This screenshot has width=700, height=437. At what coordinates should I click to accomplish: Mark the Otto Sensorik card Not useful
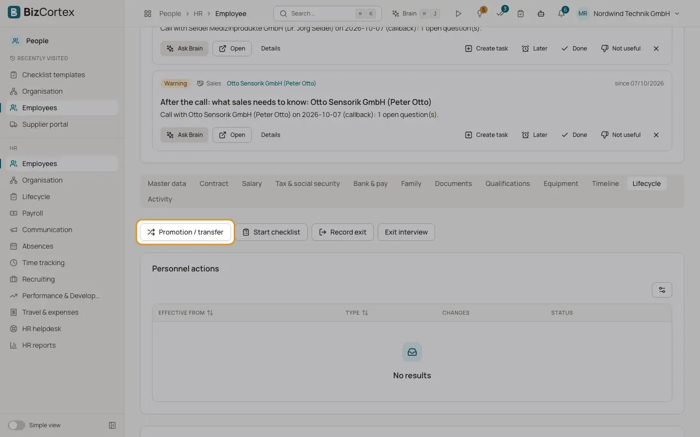(x=621, y=135)
